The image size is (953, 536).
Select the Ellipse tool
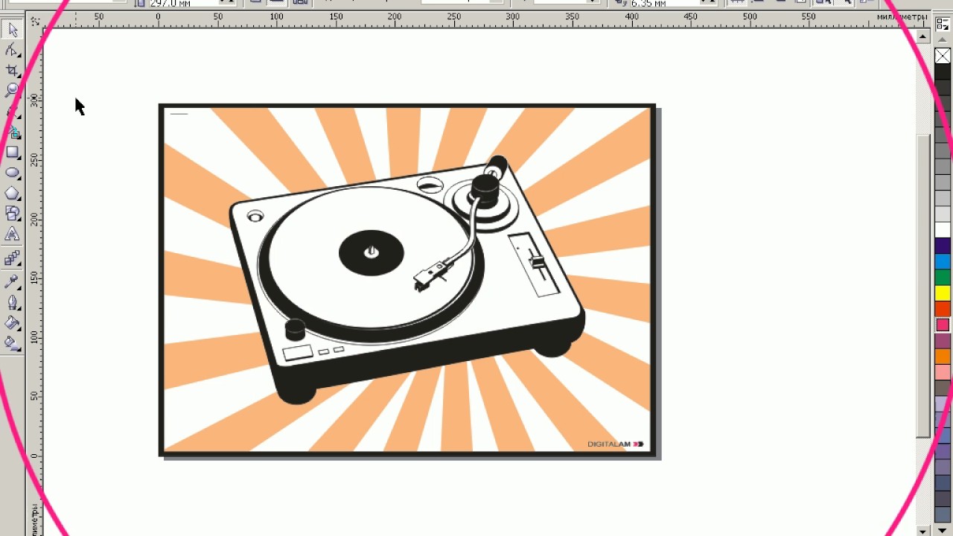pos(13,173)
